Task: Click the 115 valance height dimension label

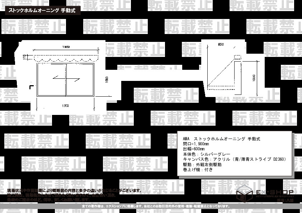Action: point(25,57)
